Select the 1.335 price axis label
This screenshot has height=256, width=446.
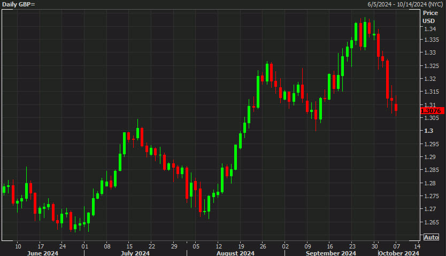[431, 40]
